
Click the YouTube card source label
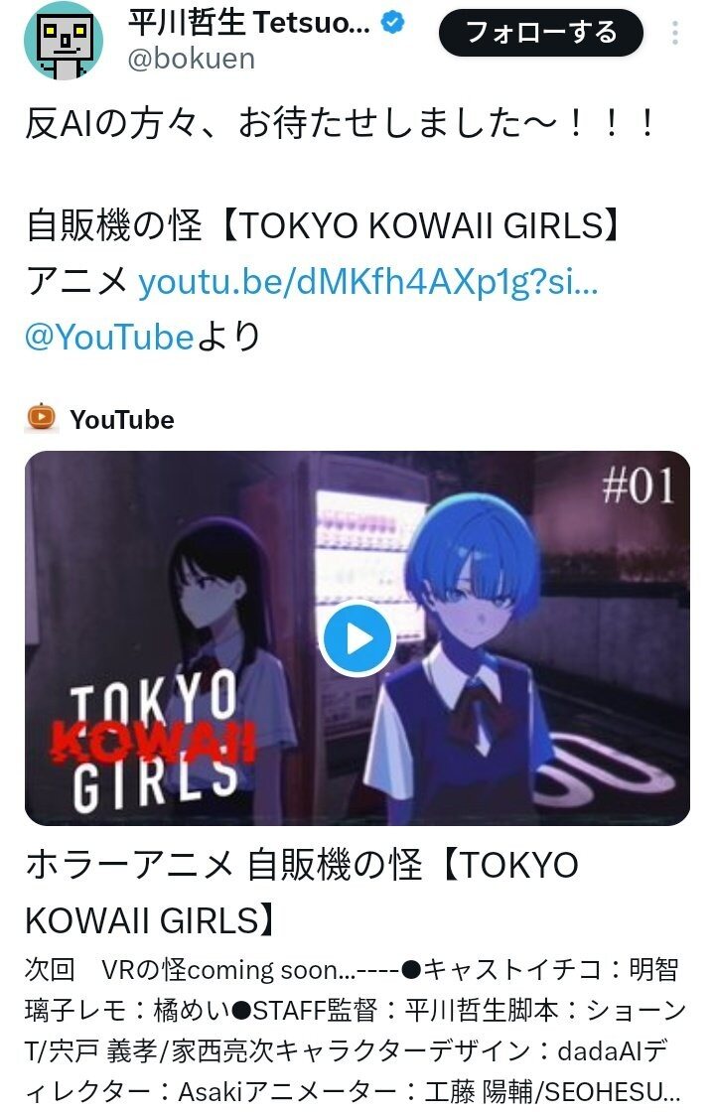(121, 419)
